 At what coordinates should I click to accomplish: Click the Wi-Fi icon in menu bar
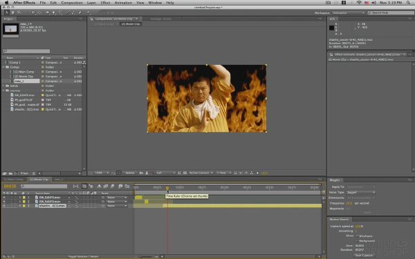(x=359, y=3)
